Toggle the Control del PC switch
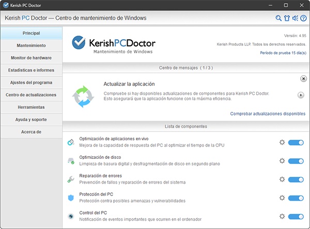This screenshot has height=229, width=310. pyautogui.click(x=296, y=217)
